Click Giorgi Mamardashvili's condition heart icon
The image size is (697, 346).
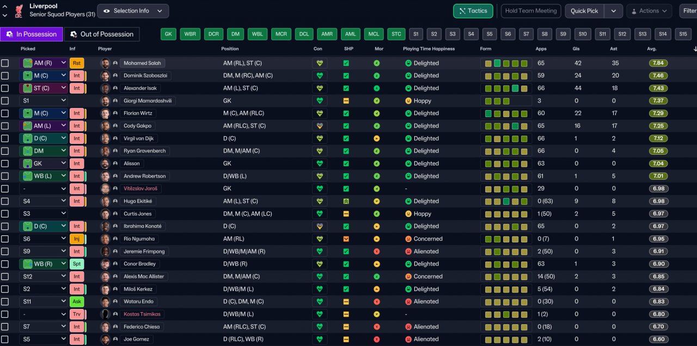coord(320,101)
